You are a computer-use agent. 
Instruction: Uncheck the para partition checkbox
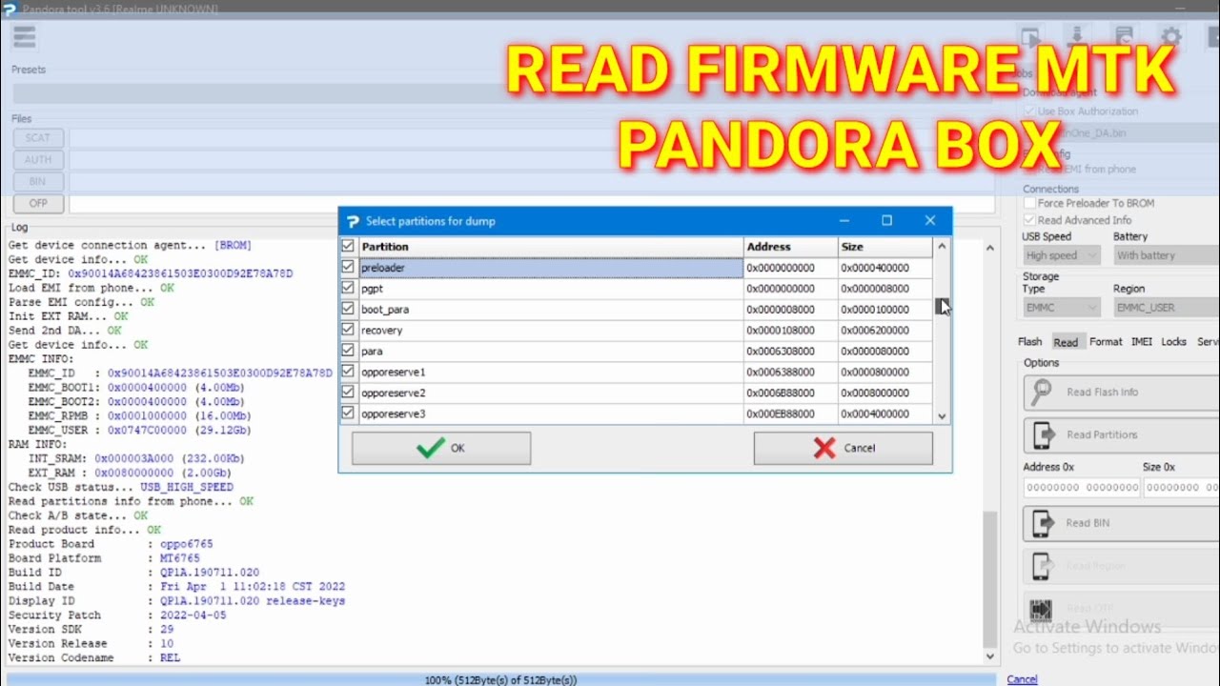click(x=348, y=351)
